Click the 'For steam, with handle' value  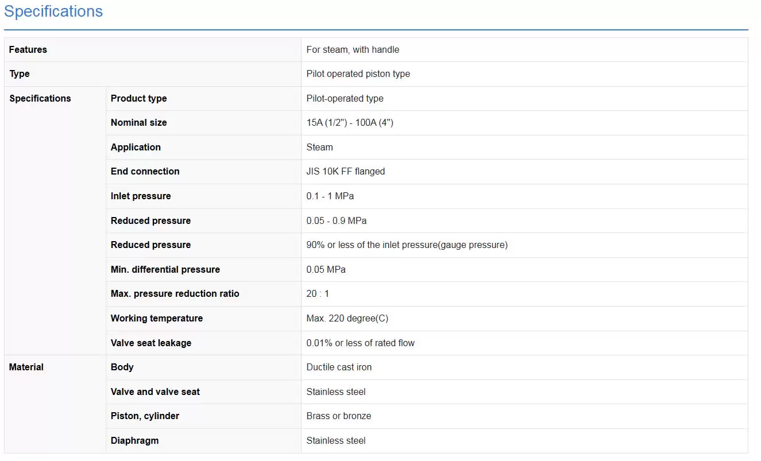(353, 49)
